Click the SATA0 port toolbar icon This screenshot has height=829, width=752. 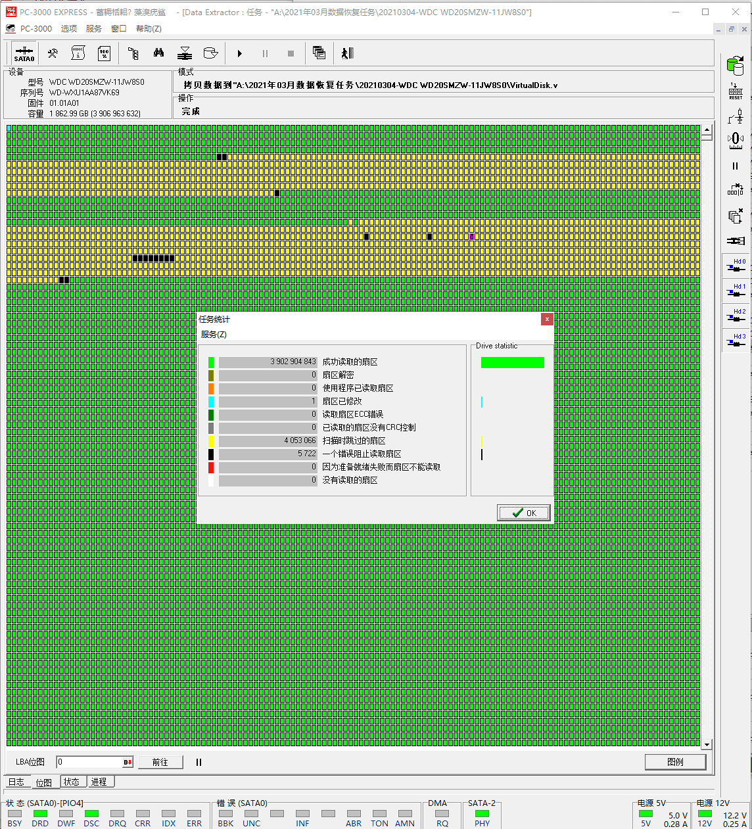coord(24,53)
